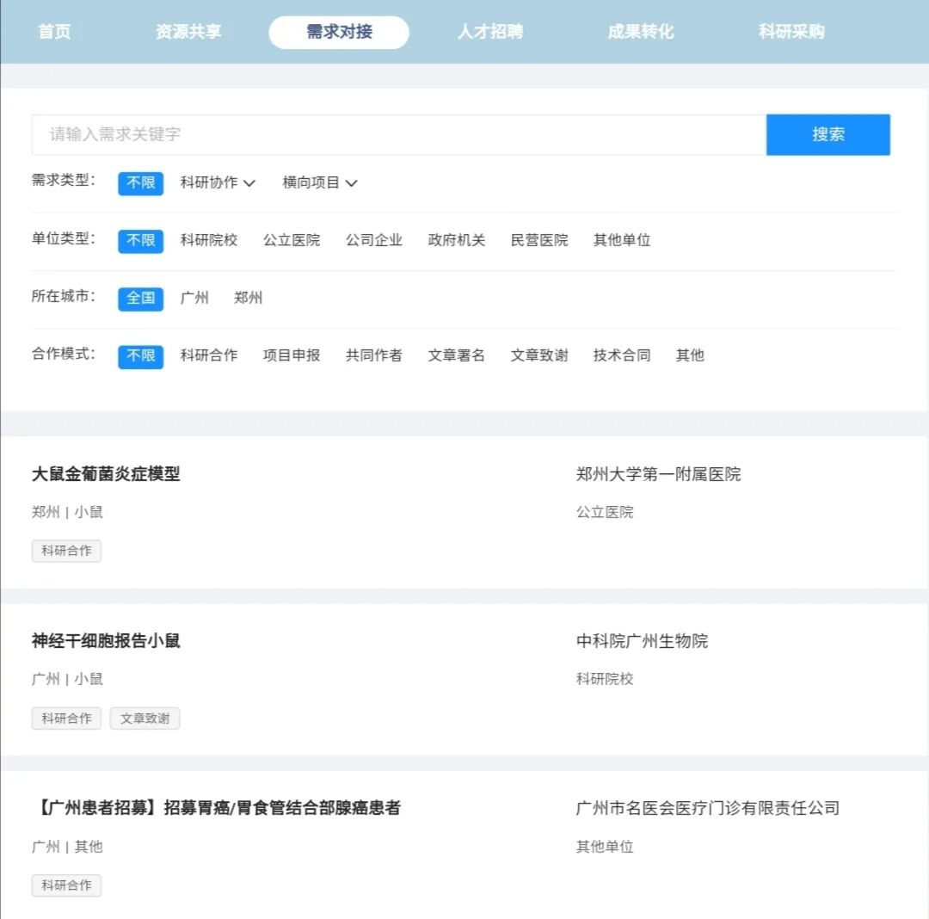Screen dimensions: 929x919
Task: Filter by 公司企业 unit type
Action: (373, 241)
